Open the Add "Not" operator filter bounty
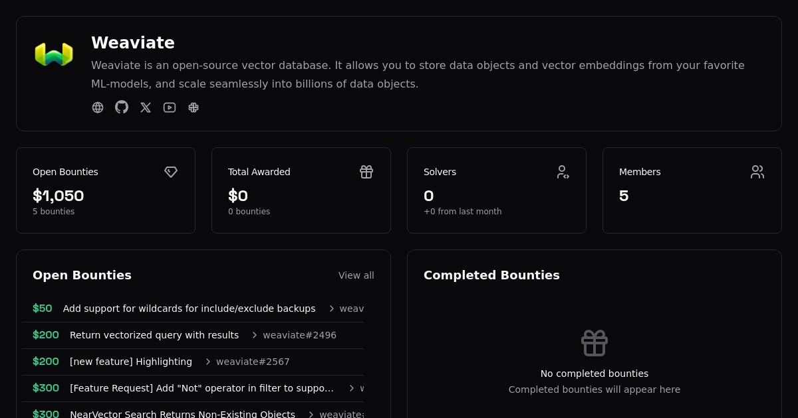Viewport: 798px width, 418px height. pos(201,388)
